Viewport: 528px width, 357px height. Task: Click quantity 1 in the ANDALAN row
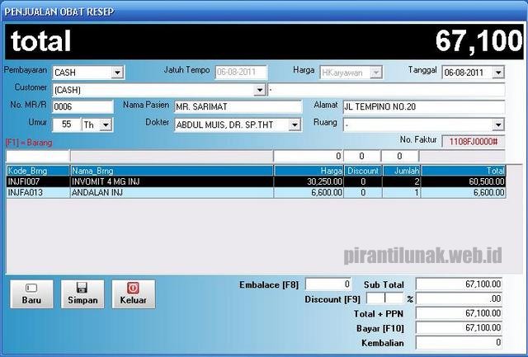402,192
